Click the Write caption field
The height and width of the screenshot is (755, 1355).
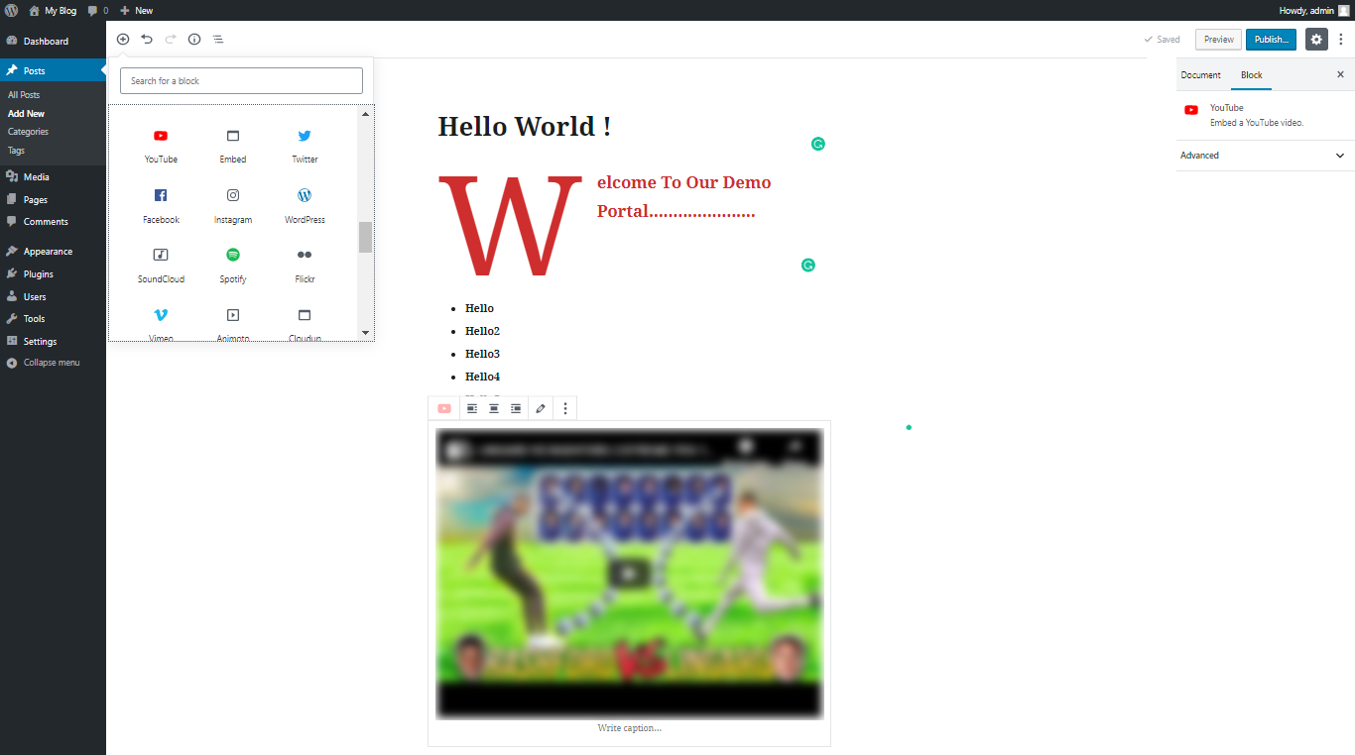click(629, 728)
